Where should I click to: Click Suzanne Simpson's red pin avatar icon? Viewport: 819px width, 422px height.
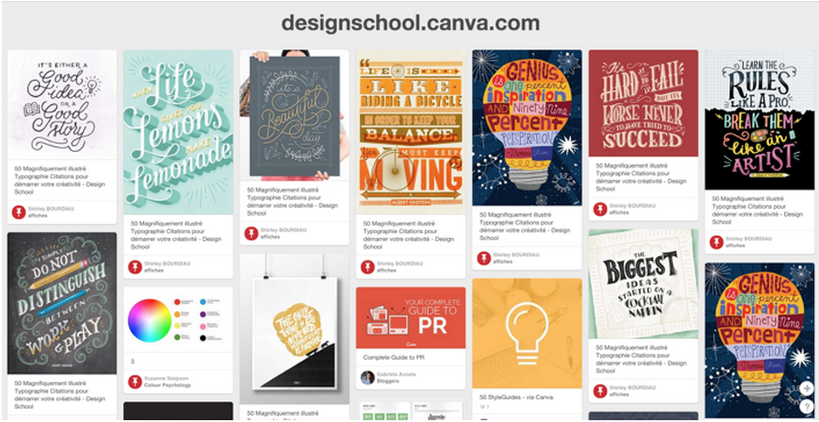click(135, 382)
